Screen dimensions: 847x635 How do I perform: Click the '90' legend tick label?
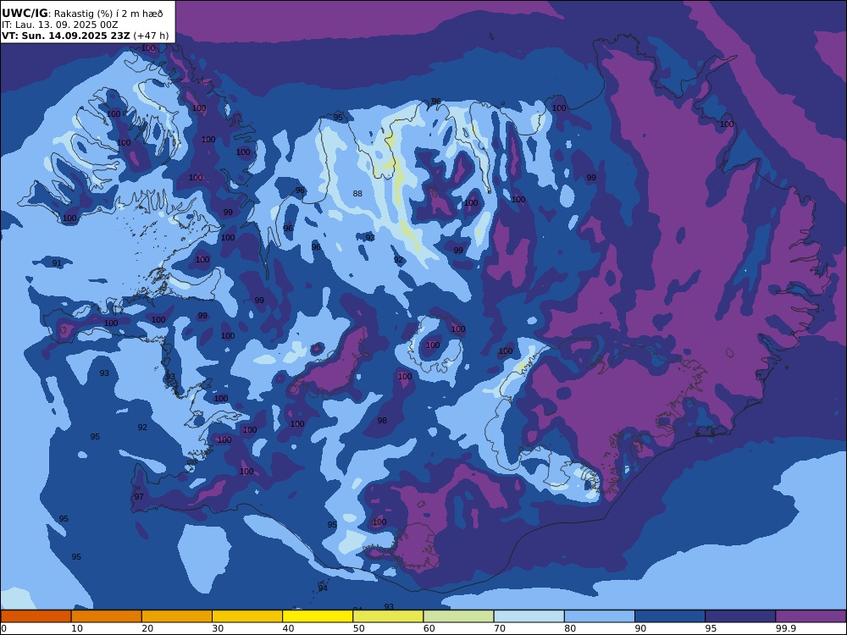click(640, 628)
